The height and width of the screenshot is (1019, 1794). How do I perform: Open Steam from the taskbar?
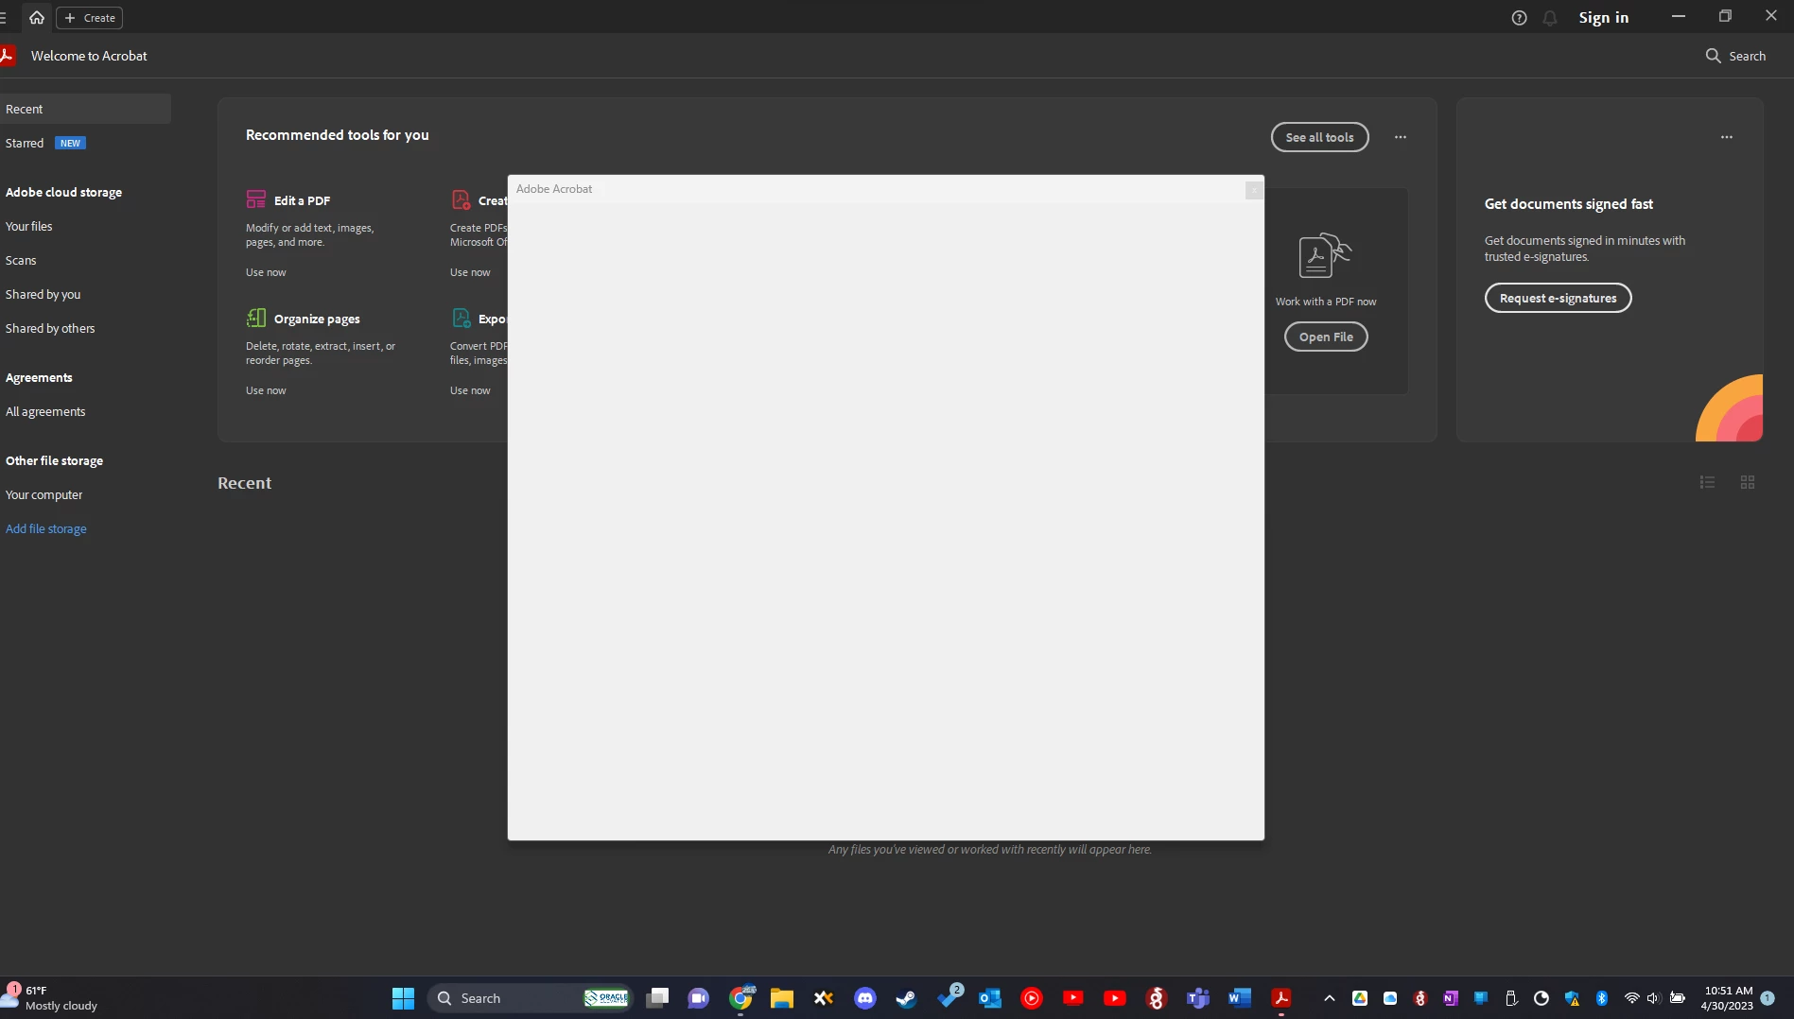(x=907, y=998)
